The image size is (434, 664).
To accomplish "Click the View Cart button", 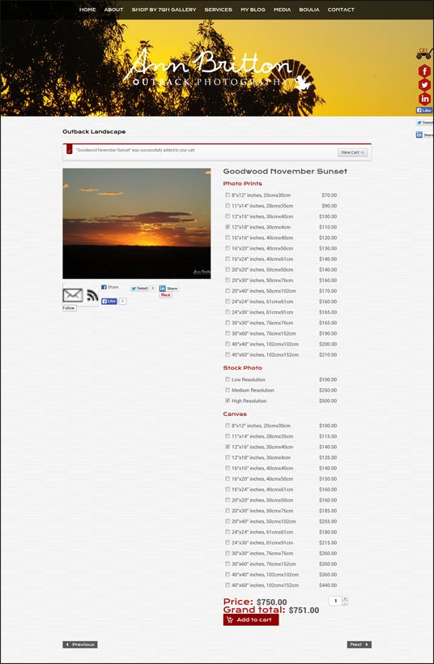I will [352, 152].
